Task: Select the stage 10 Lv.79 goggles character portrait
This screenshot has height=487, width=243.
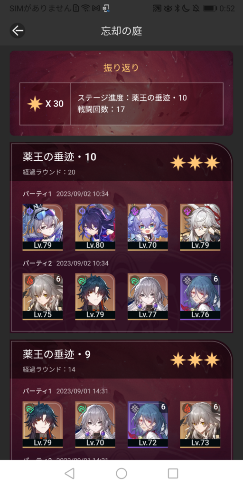Action: (x=43, y=227)
